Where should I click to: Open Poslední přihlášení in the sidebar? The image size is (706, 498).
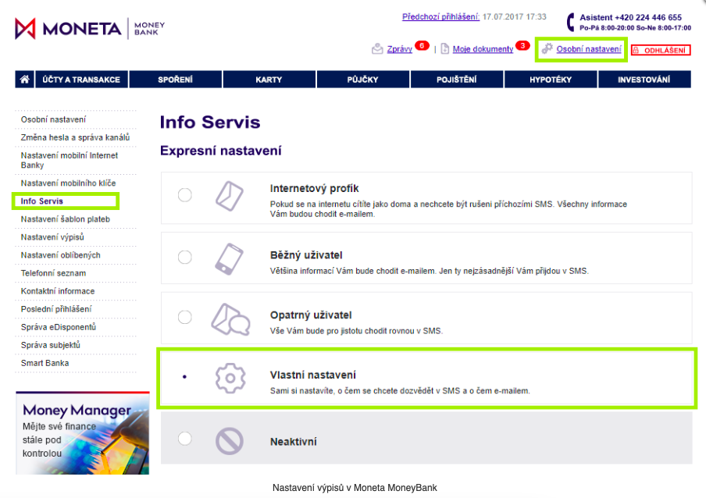[x=55, y=309]
